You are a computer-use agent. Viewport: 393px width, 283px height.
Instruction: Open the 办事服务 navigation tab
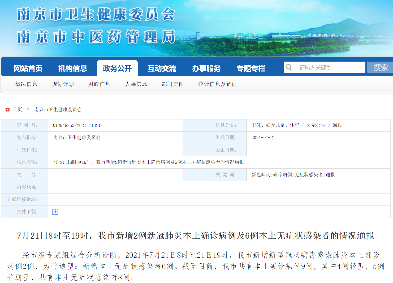206,68
